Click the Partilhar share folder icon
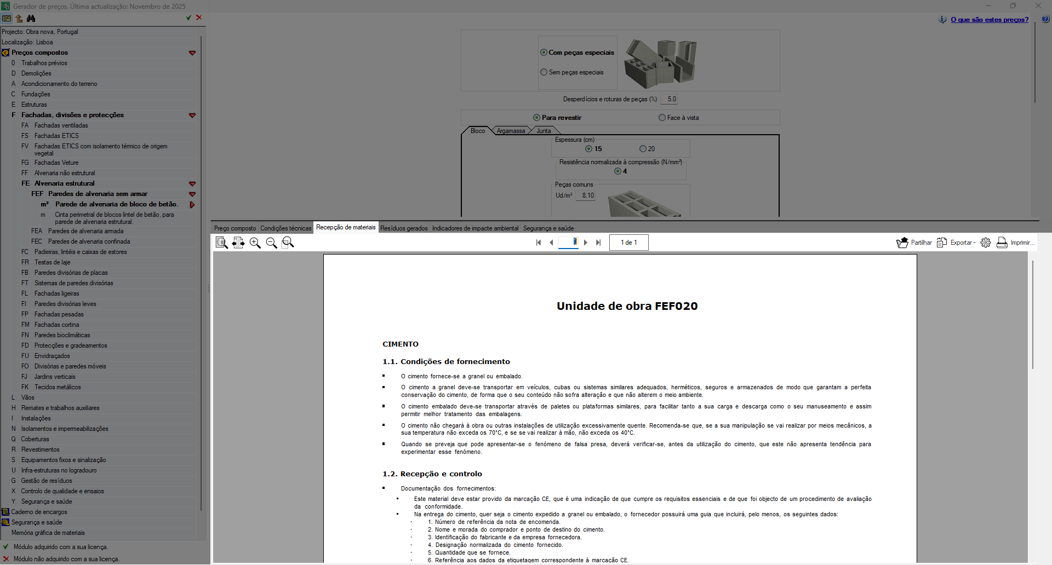Image resolution: width=1052 pixels, height=565 pixels. [x=902, y=243]
